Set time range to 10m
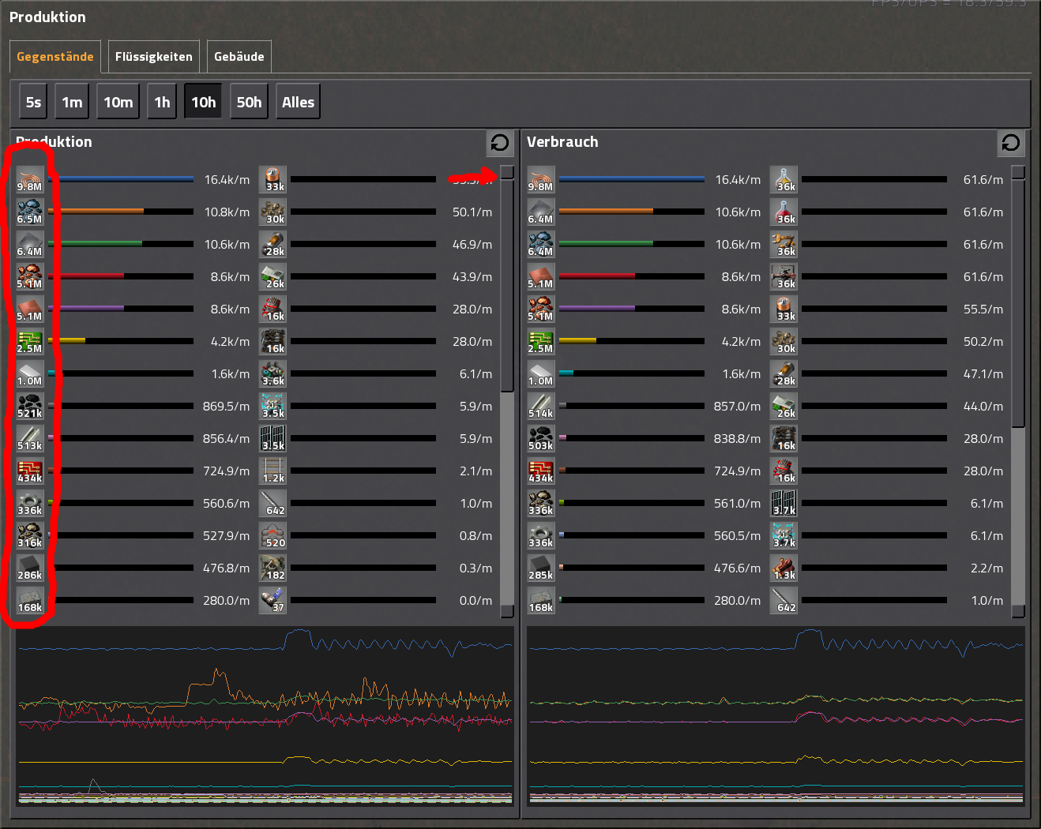 pos(118,102)
